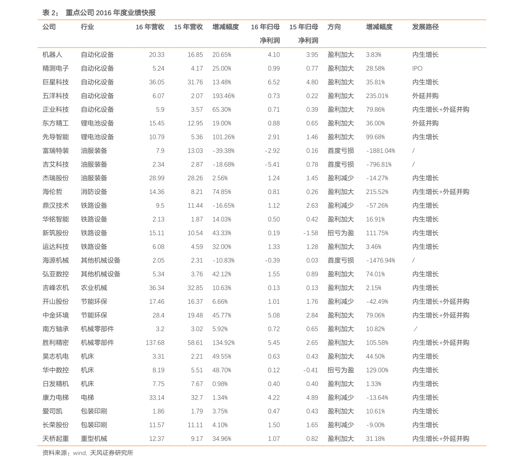This screenshot has height=465, width=524.
Task: Click -42.49% in 开山股份 row
Action: [377, 302]
